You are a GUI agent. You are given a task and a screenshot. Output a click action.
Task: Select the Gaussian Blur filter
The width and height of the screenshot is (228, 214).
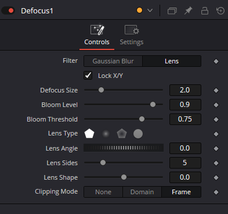[x=113, y=61]
